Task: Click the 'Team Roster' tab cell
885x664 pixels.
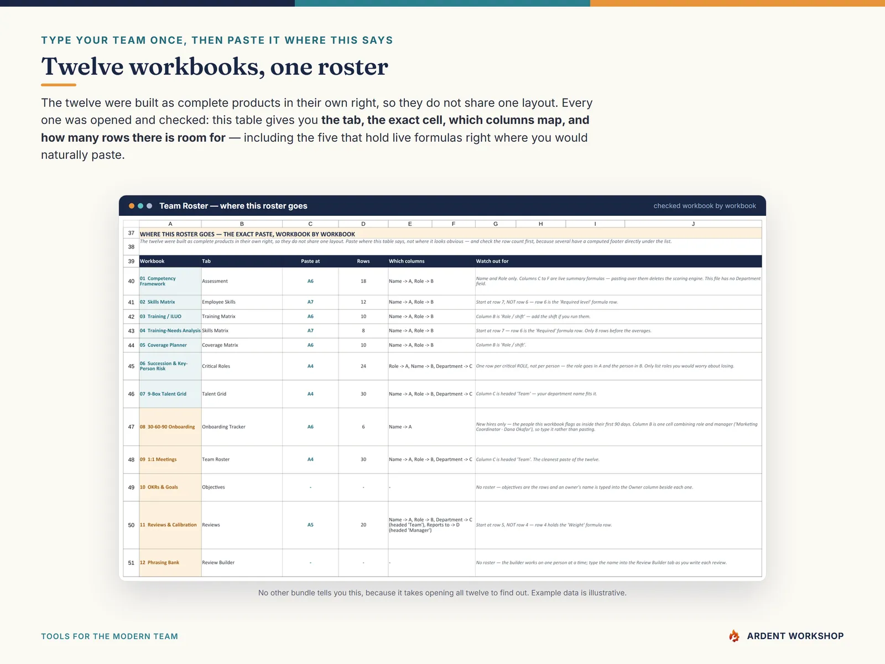Action: [242, 460]
